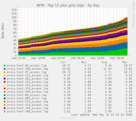
Task: Select the proxy-host-86_access.log label
Action: [27, 66]
